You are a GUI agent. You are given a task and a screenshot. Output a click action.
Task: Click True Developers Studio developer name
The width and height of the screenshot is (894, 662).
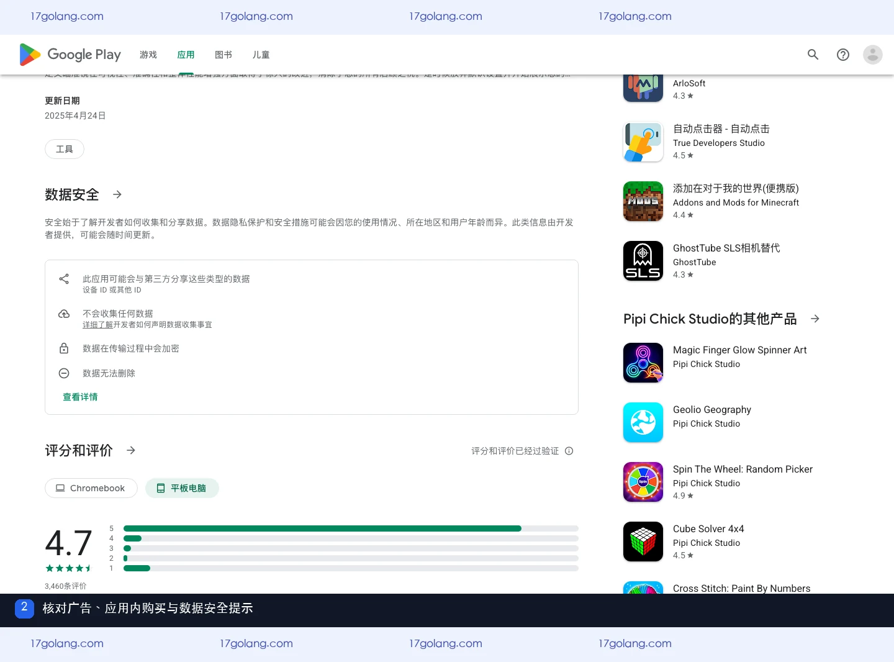tap(719, 143)
